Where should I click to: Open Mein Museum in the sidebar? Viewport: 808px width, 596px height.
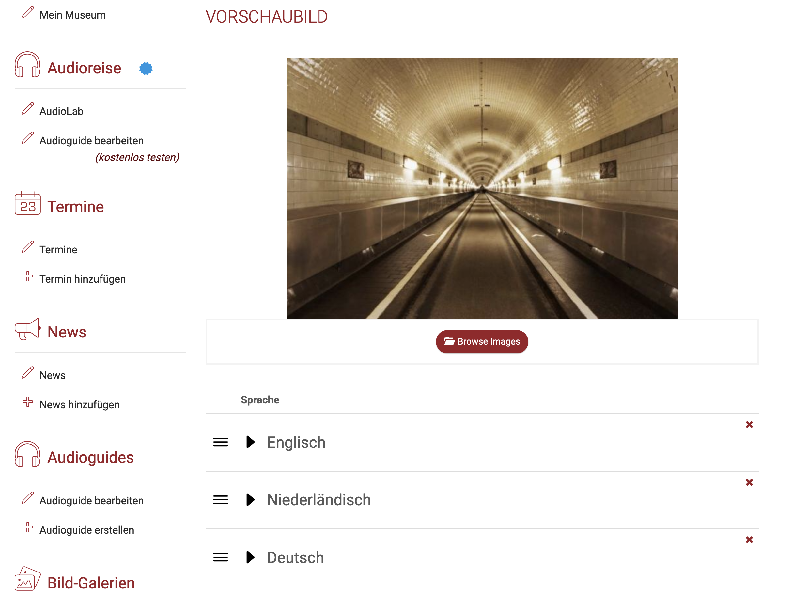(x=72, y=15)
